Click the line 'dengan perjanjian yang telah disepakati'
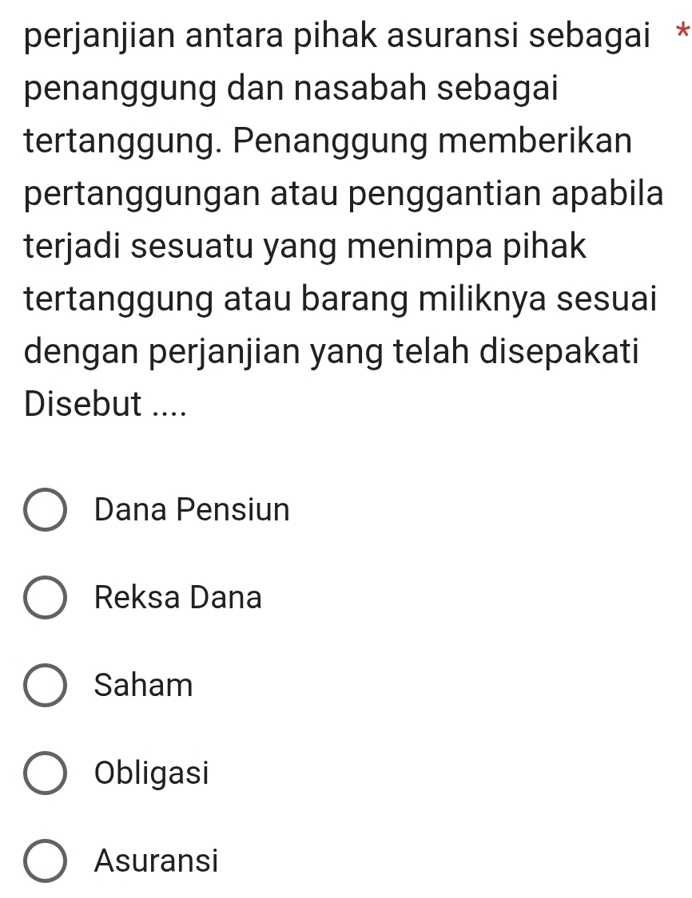The height and width of the screenshot is (898, 692). pos(332,351)
